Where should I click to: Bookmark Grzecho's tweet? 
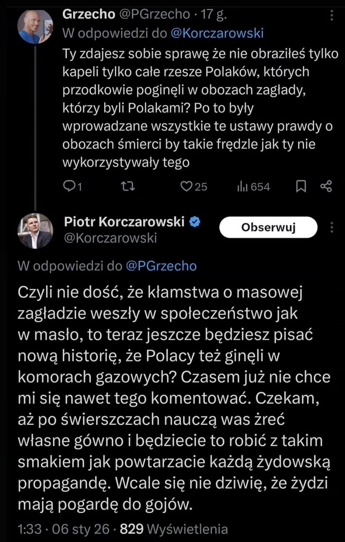click(x=301, y=186)
